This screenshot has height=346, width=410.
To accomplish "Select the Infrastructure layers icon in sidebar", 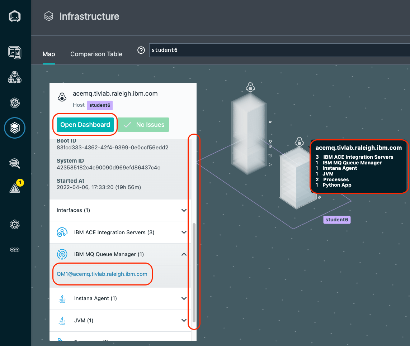I will click(x=15, y=128).
